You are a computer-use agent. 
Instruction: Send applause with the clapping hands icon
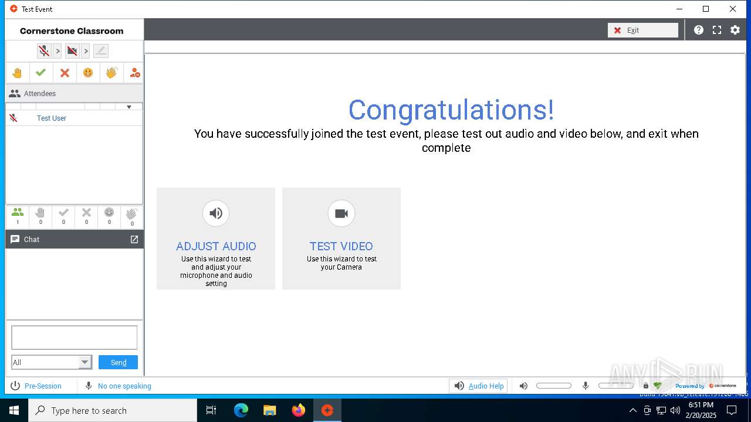pos(111,73)
